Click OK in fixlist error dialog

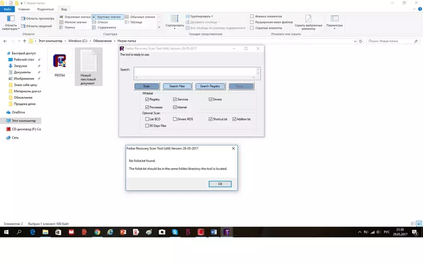coord(220,184)
